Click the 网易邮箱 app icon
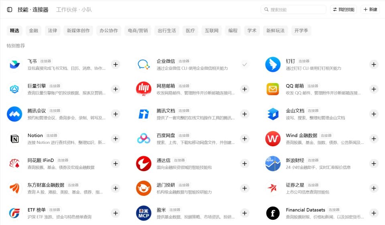The image size is (385, 225). click(144, 89)
